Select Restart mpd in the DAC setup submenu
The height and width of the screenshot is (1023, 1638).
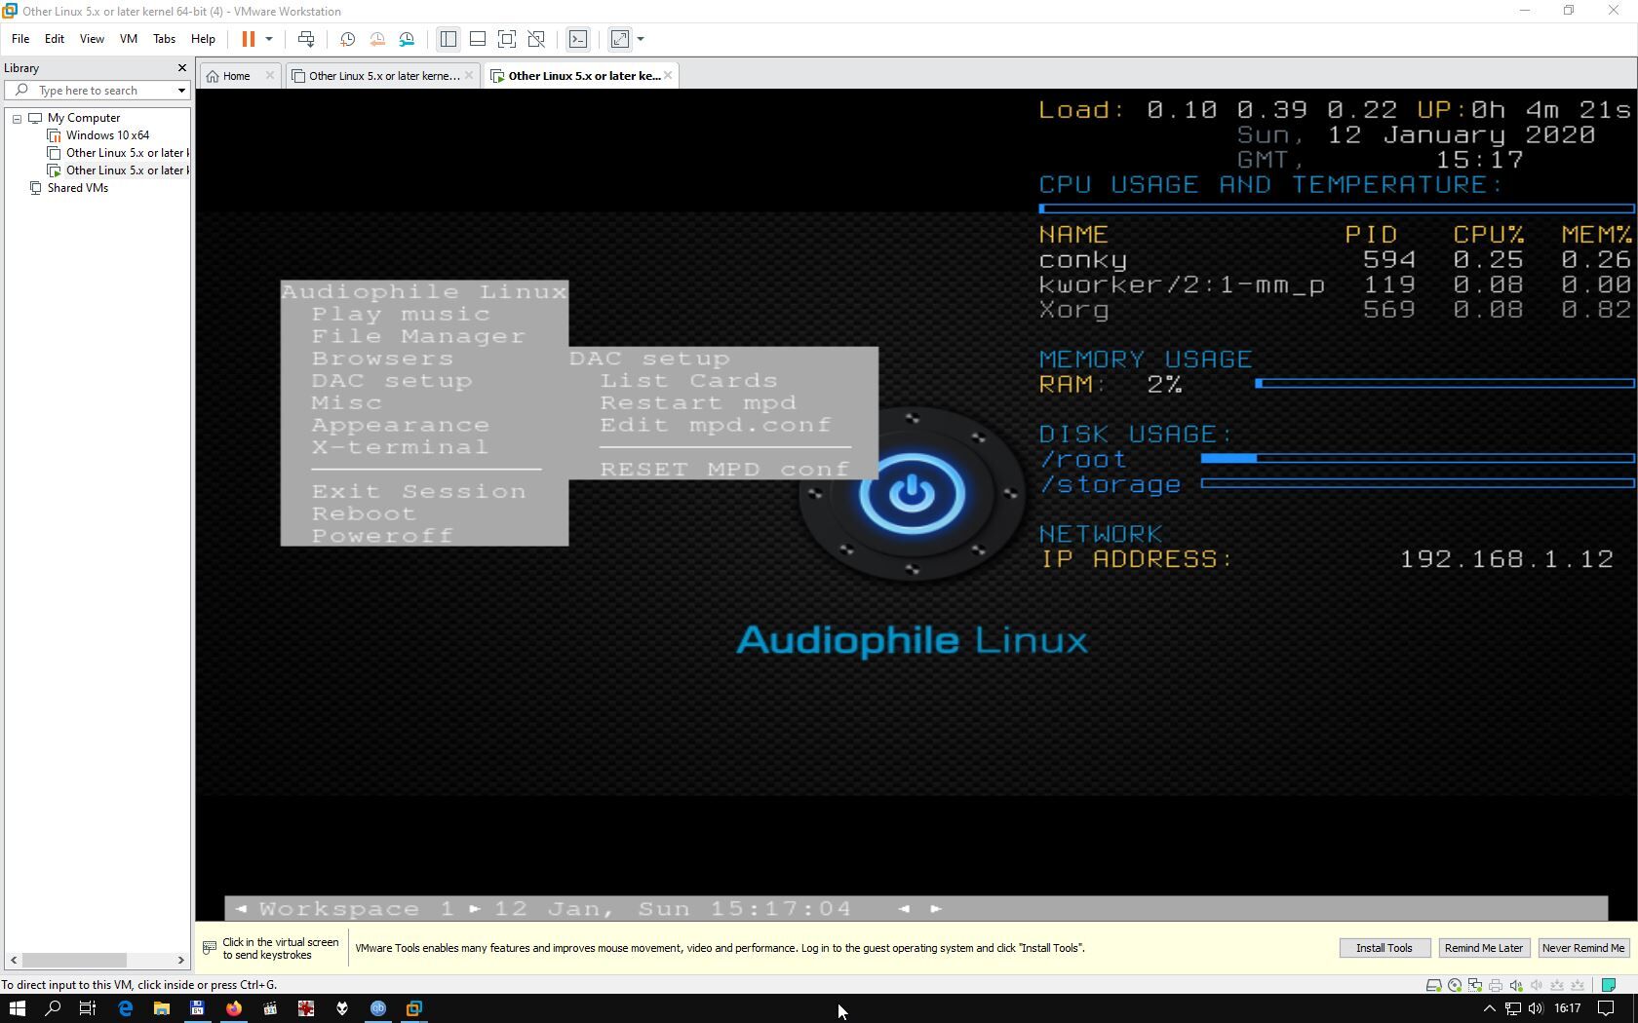tap(698, 402)
